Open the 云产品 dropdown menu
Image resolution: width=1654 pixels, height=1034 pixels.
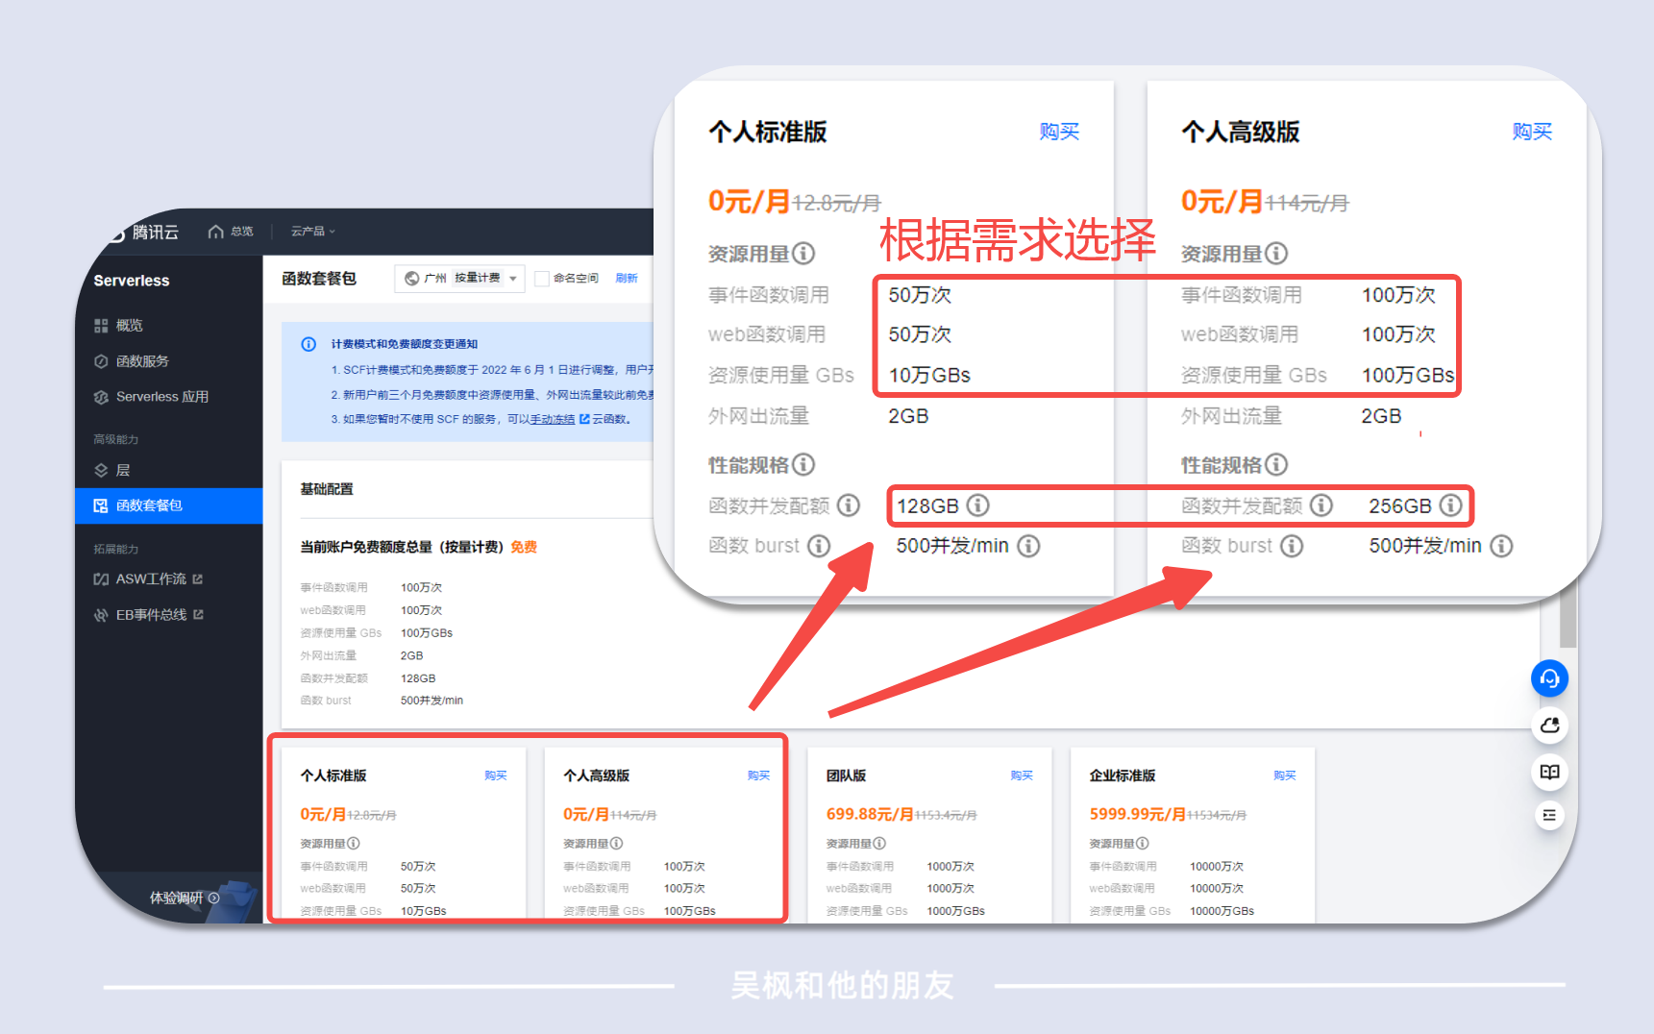click(313, 232)
